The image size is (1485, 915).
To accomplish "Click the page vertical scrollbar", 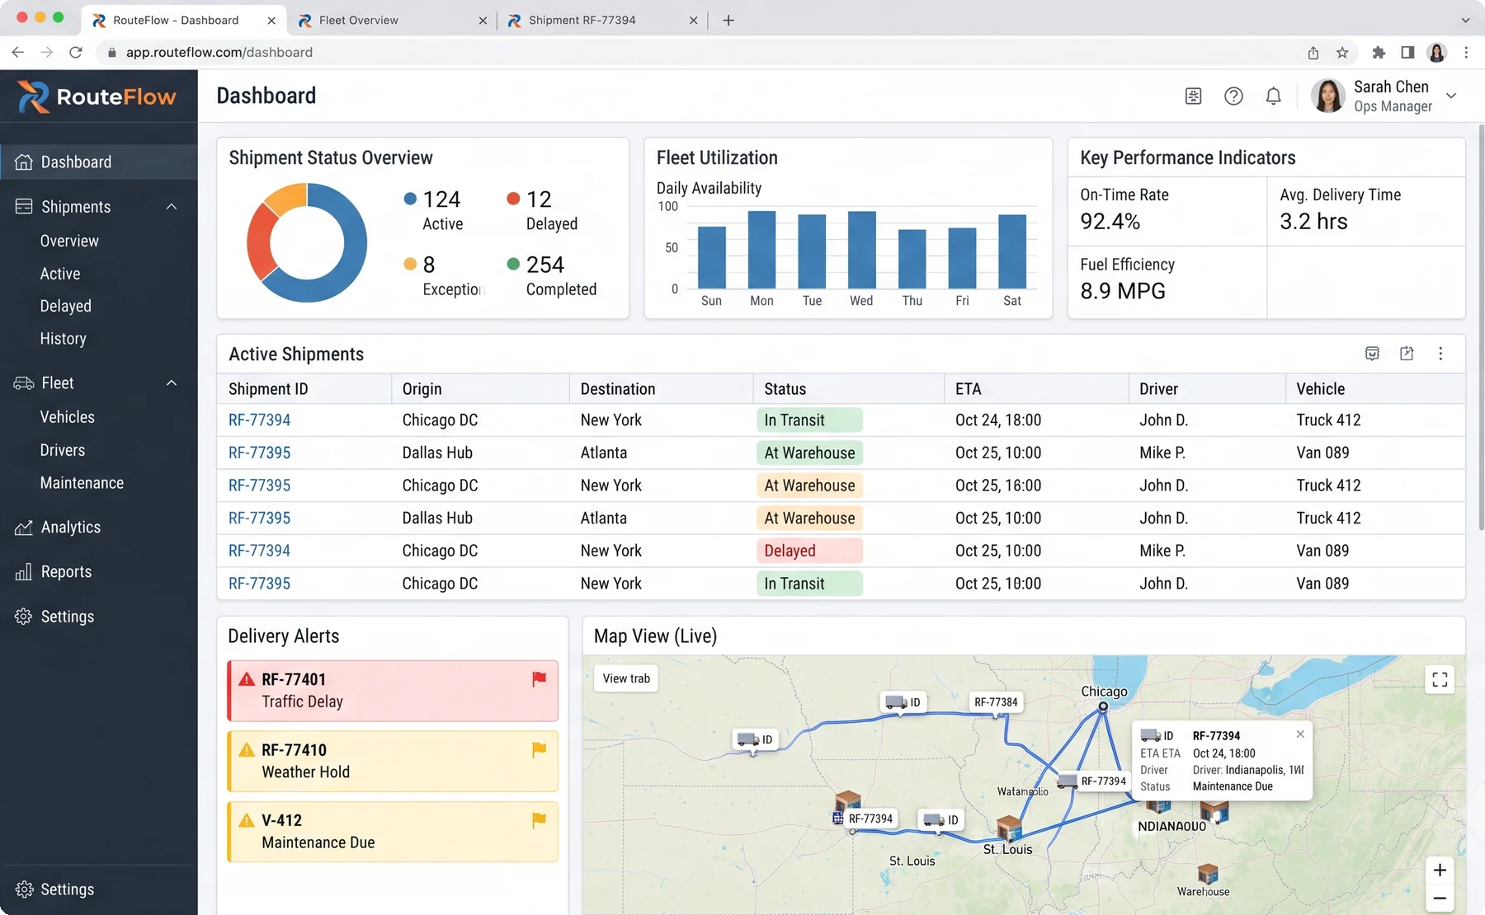I will pos(1481,328).
